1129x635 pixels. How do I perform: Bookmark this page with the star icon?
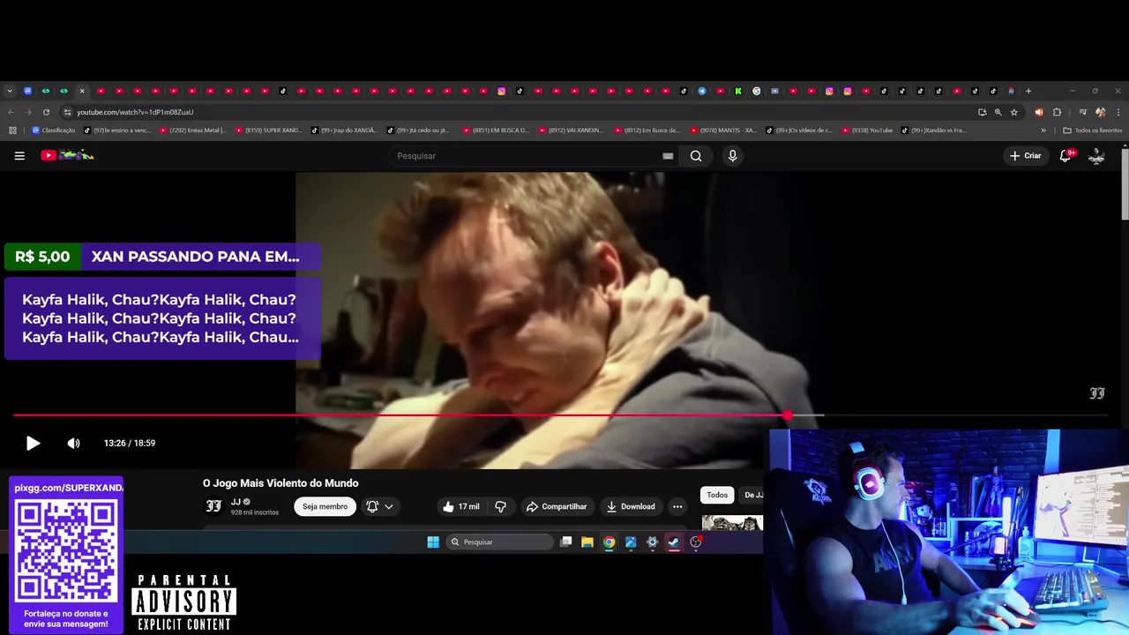[x=1014, y=112]
